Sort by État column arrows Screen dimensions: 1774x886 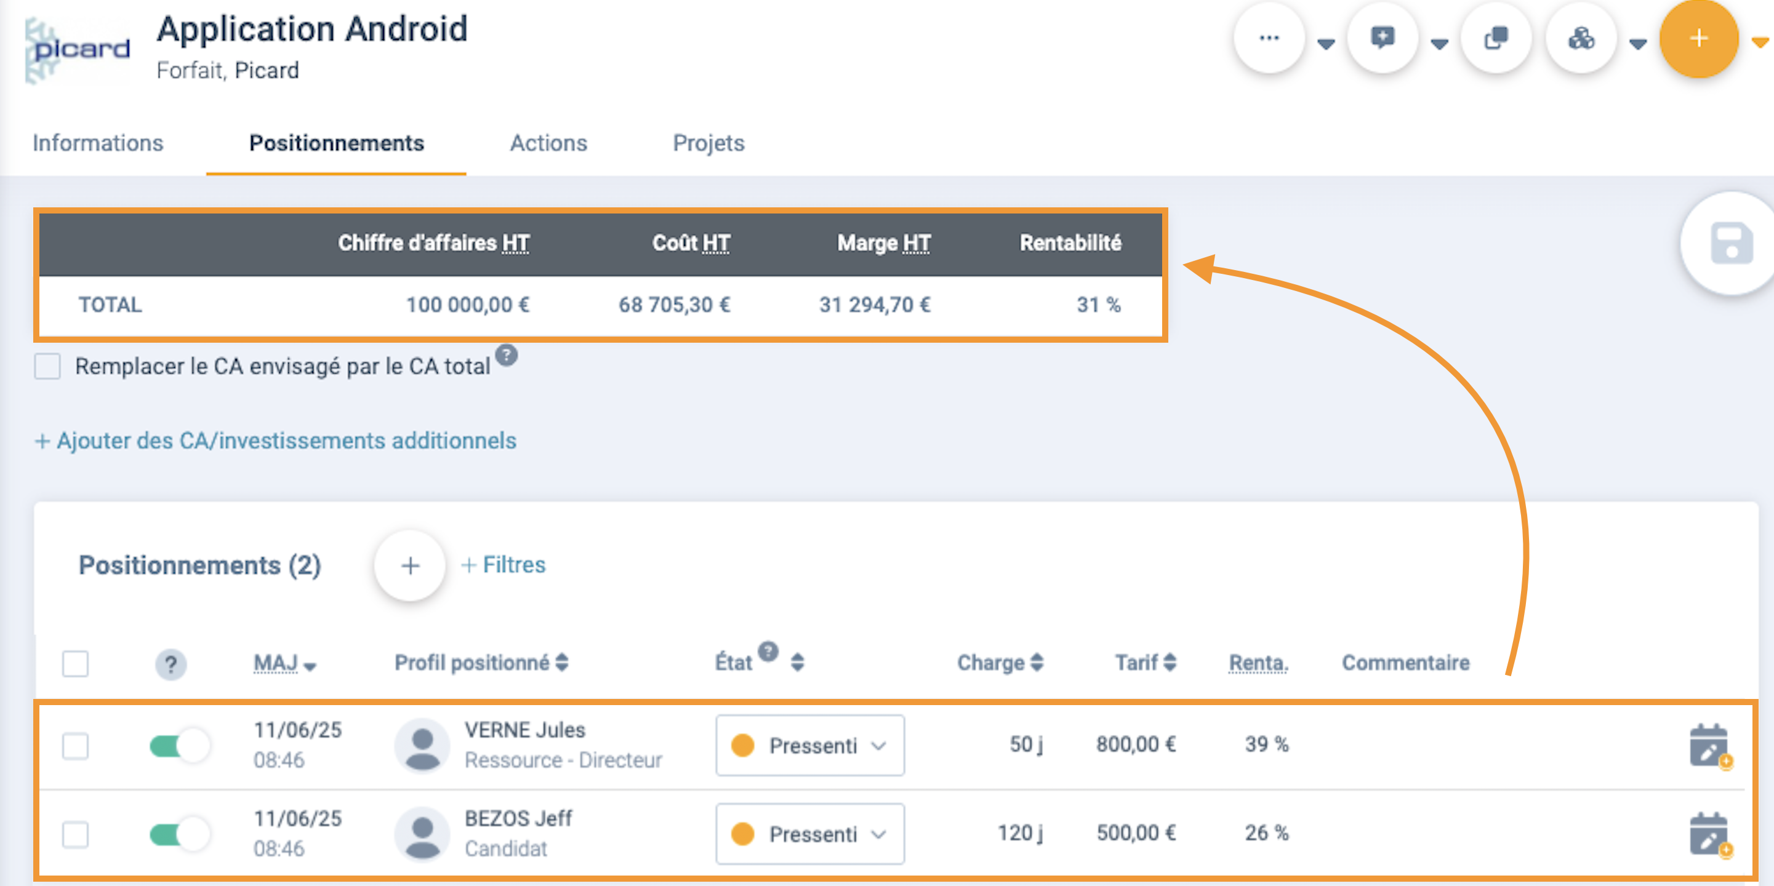point(797,663)
